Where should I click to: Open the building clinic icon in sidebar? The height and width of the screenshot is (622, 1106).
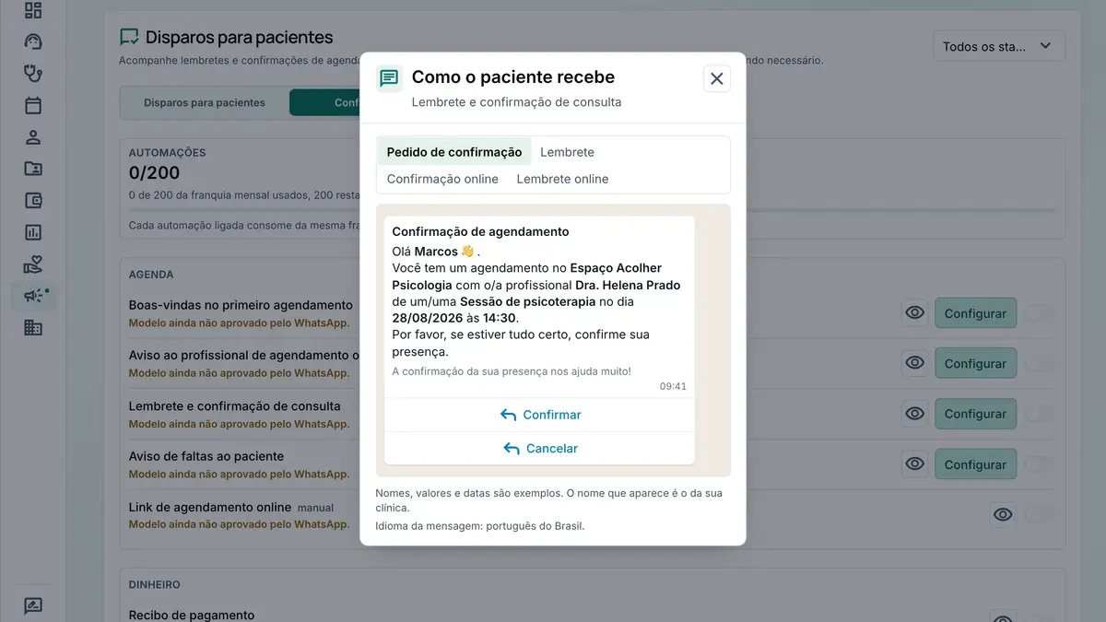pos(33,327)
